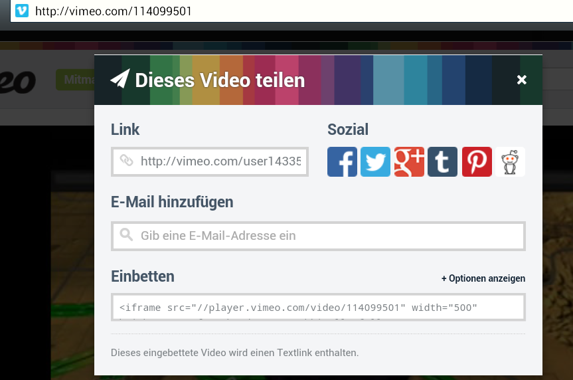The image size is (573, 380).
Task: Click the Vimeo favicon in the address bar
Action: click(21, 11)
